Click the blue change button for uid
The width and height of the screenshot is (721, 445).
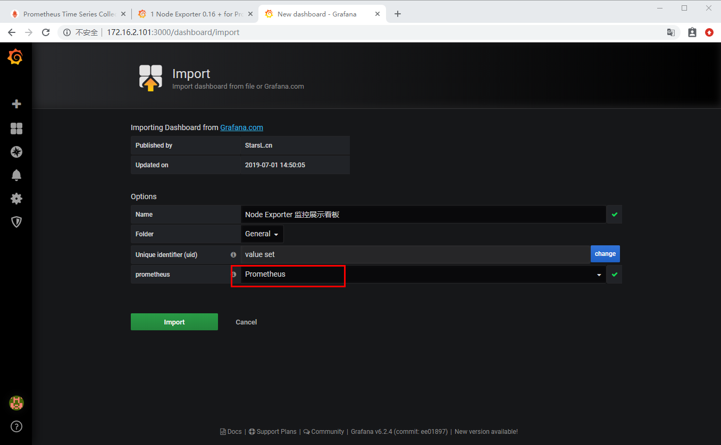tap(605, 254)
